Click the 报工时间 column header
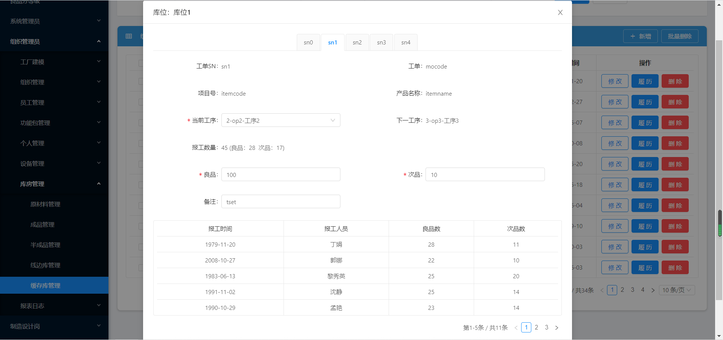 tap(220, 229)
